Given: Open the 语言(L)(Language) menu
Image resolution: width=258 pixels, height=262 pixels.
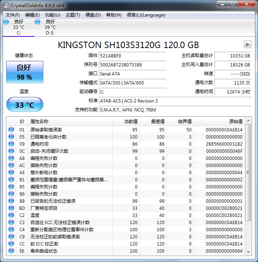Looking at the screenshot, I should 146,15.
